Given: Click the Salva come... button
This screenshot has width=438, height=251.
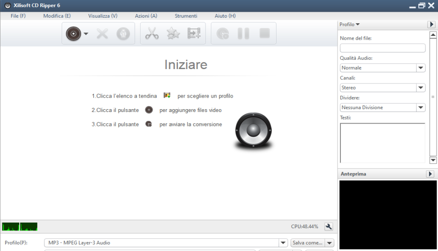Looking at the screenshot, I should point(308,243).
